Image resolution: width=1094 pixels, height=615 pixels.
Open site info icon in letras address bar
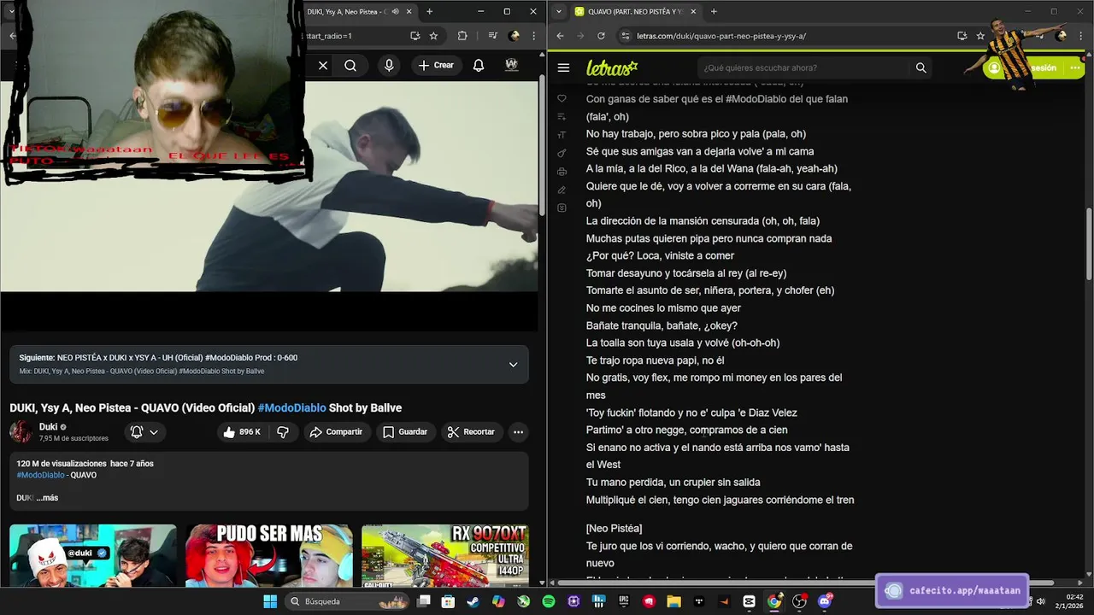click(x=626, y=36)
